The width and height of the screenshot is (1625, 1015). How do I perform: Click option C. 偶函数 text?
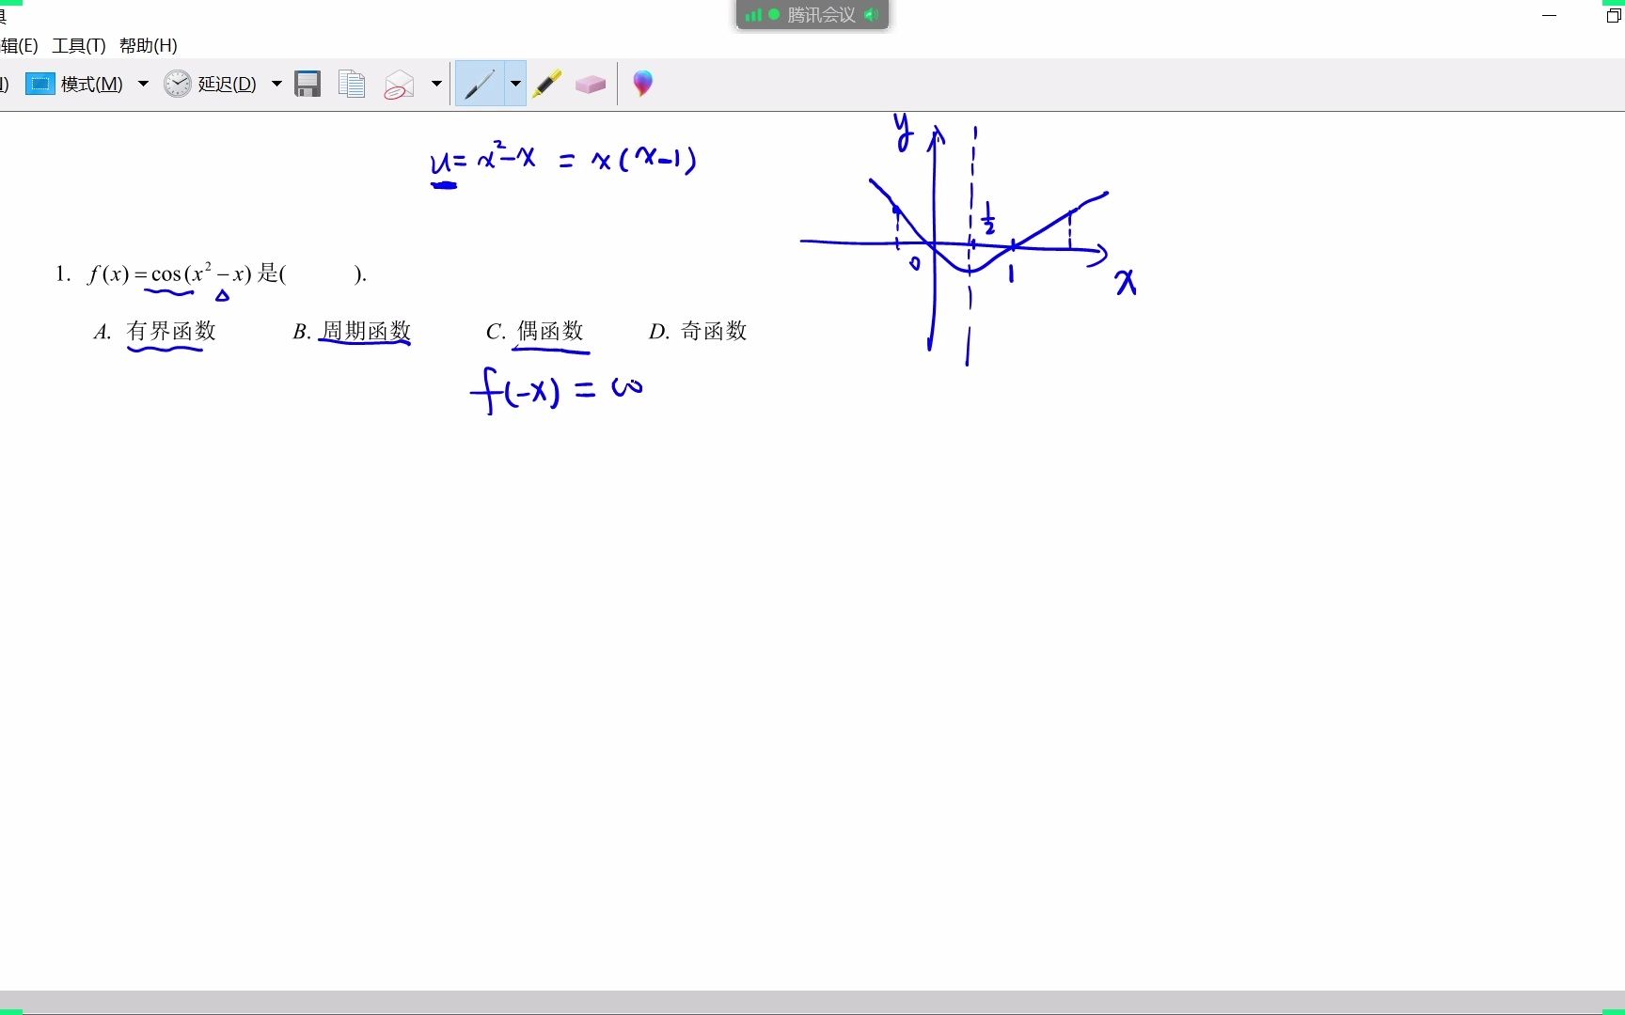pyautogui.click(x=535, y=331)
